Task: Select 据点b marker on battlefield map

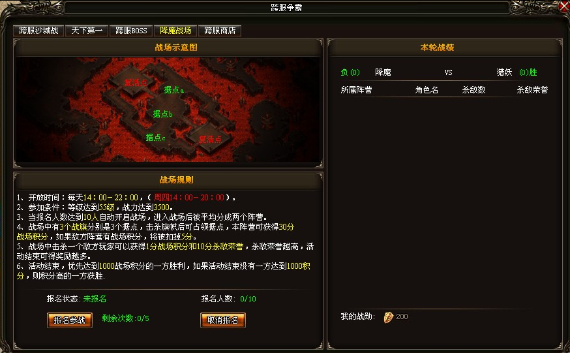Action: pyautogui.click(x=162, y=114)
